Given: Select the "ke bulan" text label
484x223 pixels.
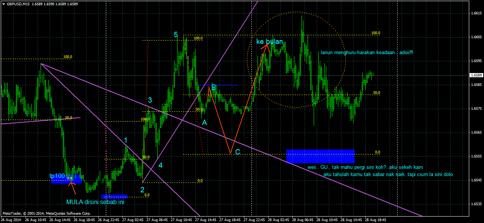Looking at the screenshot, I should pos(269,42).
